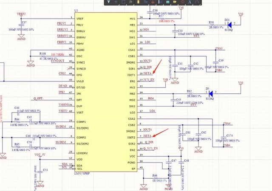Select the C37 capacitor designator

[24, 22]
